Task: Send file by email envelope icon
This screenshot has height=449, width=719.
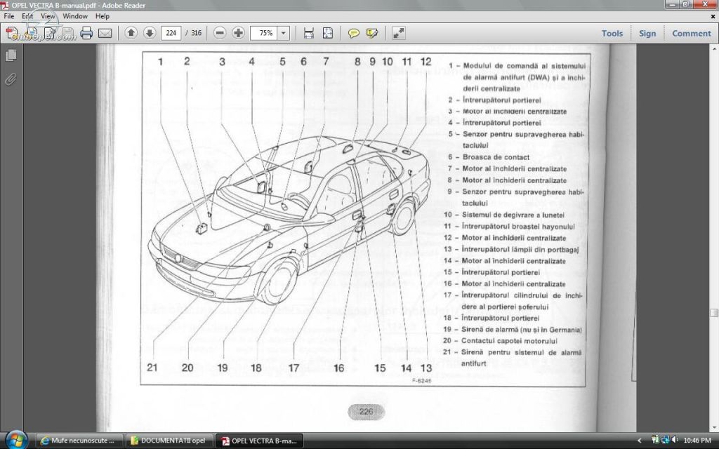Action: click(x=105, y=33)
